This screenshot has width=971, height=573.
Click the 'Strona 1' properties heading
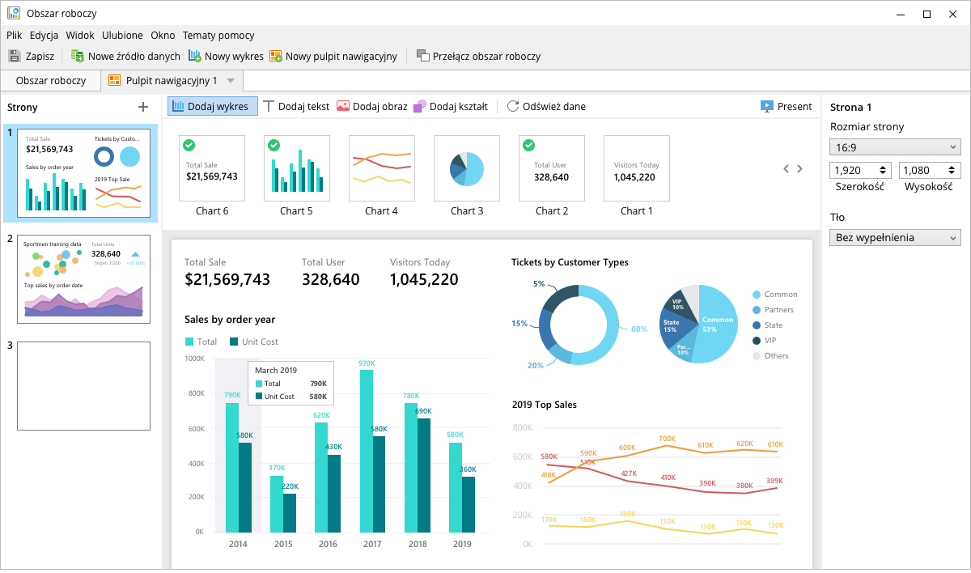pyautogui.click(x=850, y=107)
